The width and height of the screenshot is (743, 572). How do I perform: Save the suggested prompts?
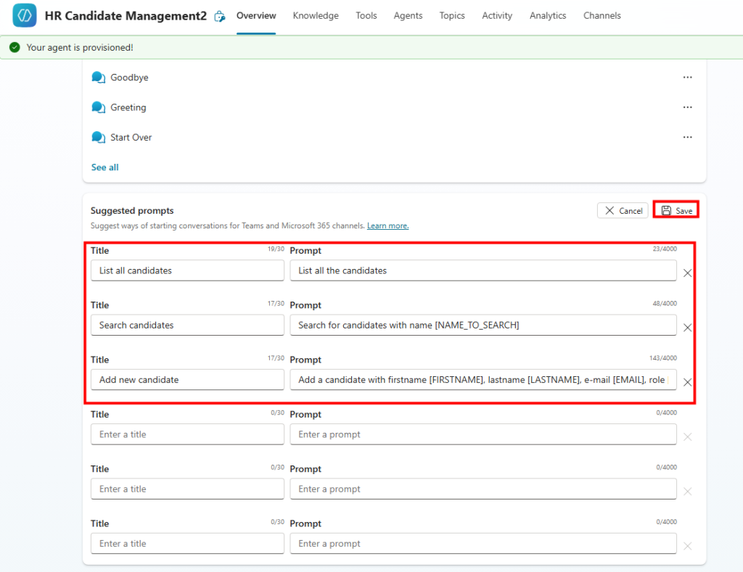pyautogui.click(x=676, y=210)
